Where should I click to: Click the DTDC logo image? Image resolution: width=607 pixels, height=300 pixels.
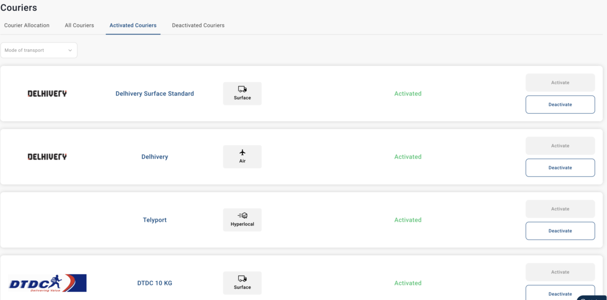click(48, 283)
